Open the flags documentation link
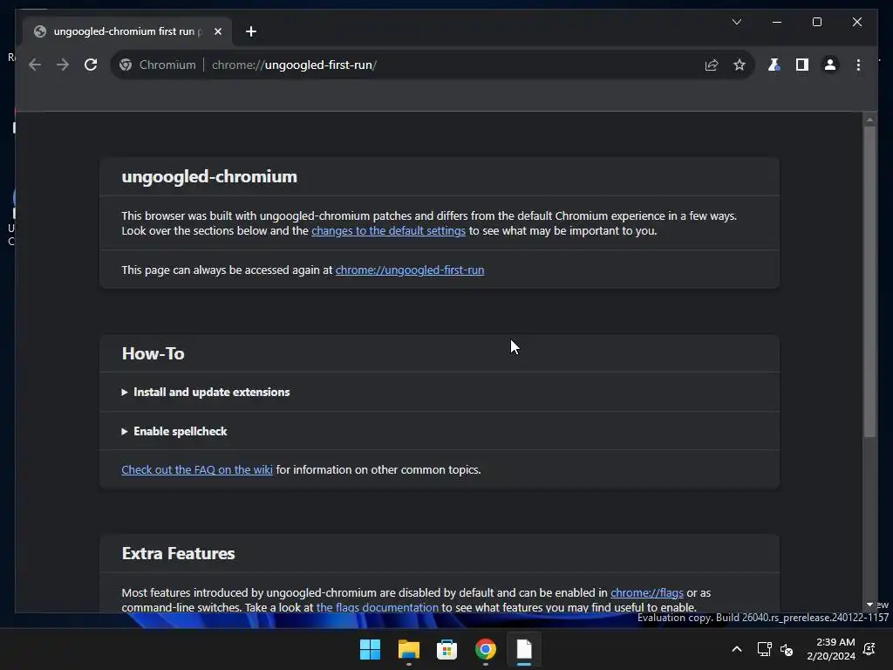 (x=377, y=607)
